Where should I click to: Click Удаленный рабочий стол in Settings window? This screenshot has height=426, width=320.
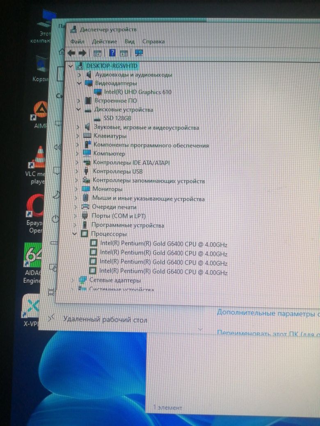(x=105, y=319)
